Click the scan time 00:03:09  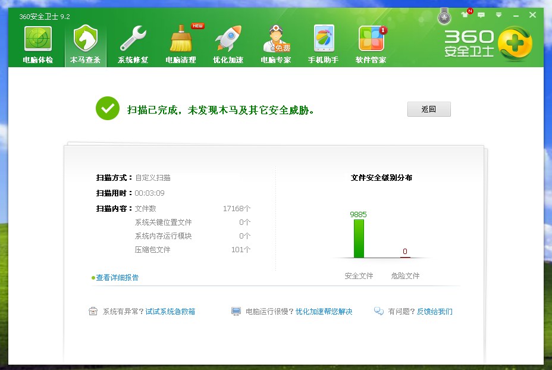[x=150, y=193]
